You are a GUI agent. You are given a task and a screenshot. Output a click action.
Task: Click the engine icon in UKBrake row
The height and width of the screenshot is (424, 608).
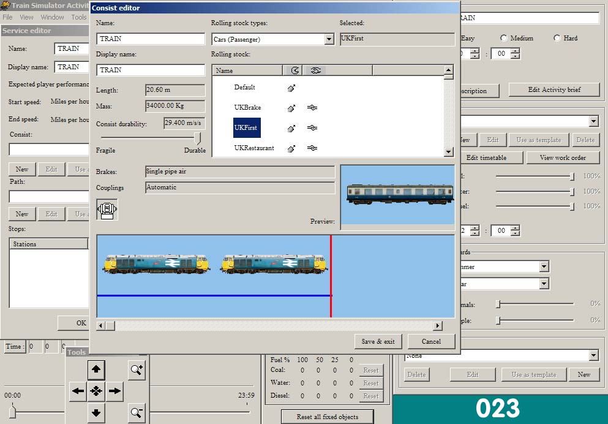291,108
